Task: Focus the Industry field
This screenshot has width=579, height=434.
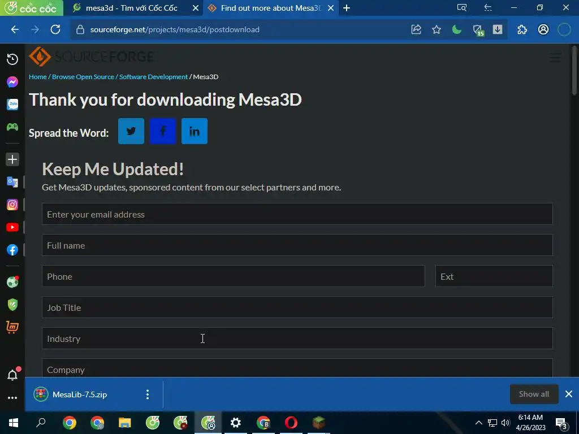Action: (x=297, y=338)
